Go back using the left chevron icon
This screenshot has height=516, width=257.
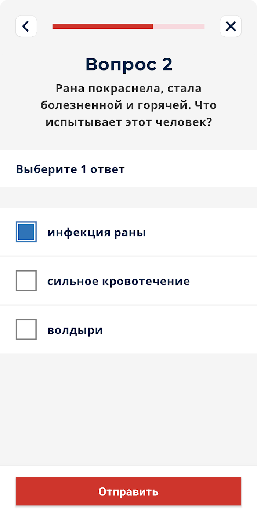tap(26, 26)
